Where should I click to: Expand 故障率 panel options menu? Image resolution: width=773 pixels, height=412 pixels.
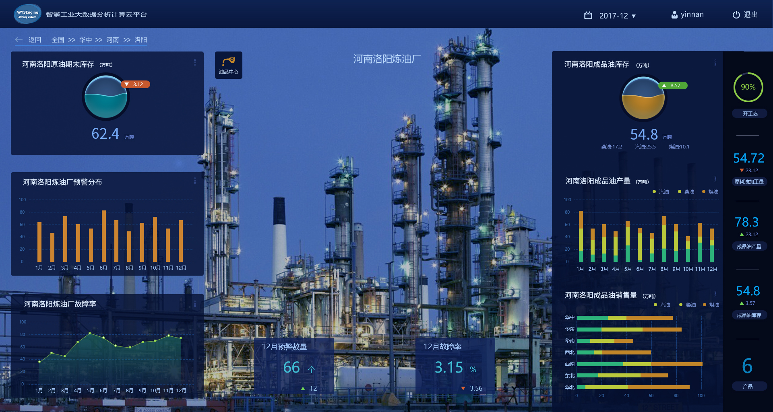[x=195, y=303]
